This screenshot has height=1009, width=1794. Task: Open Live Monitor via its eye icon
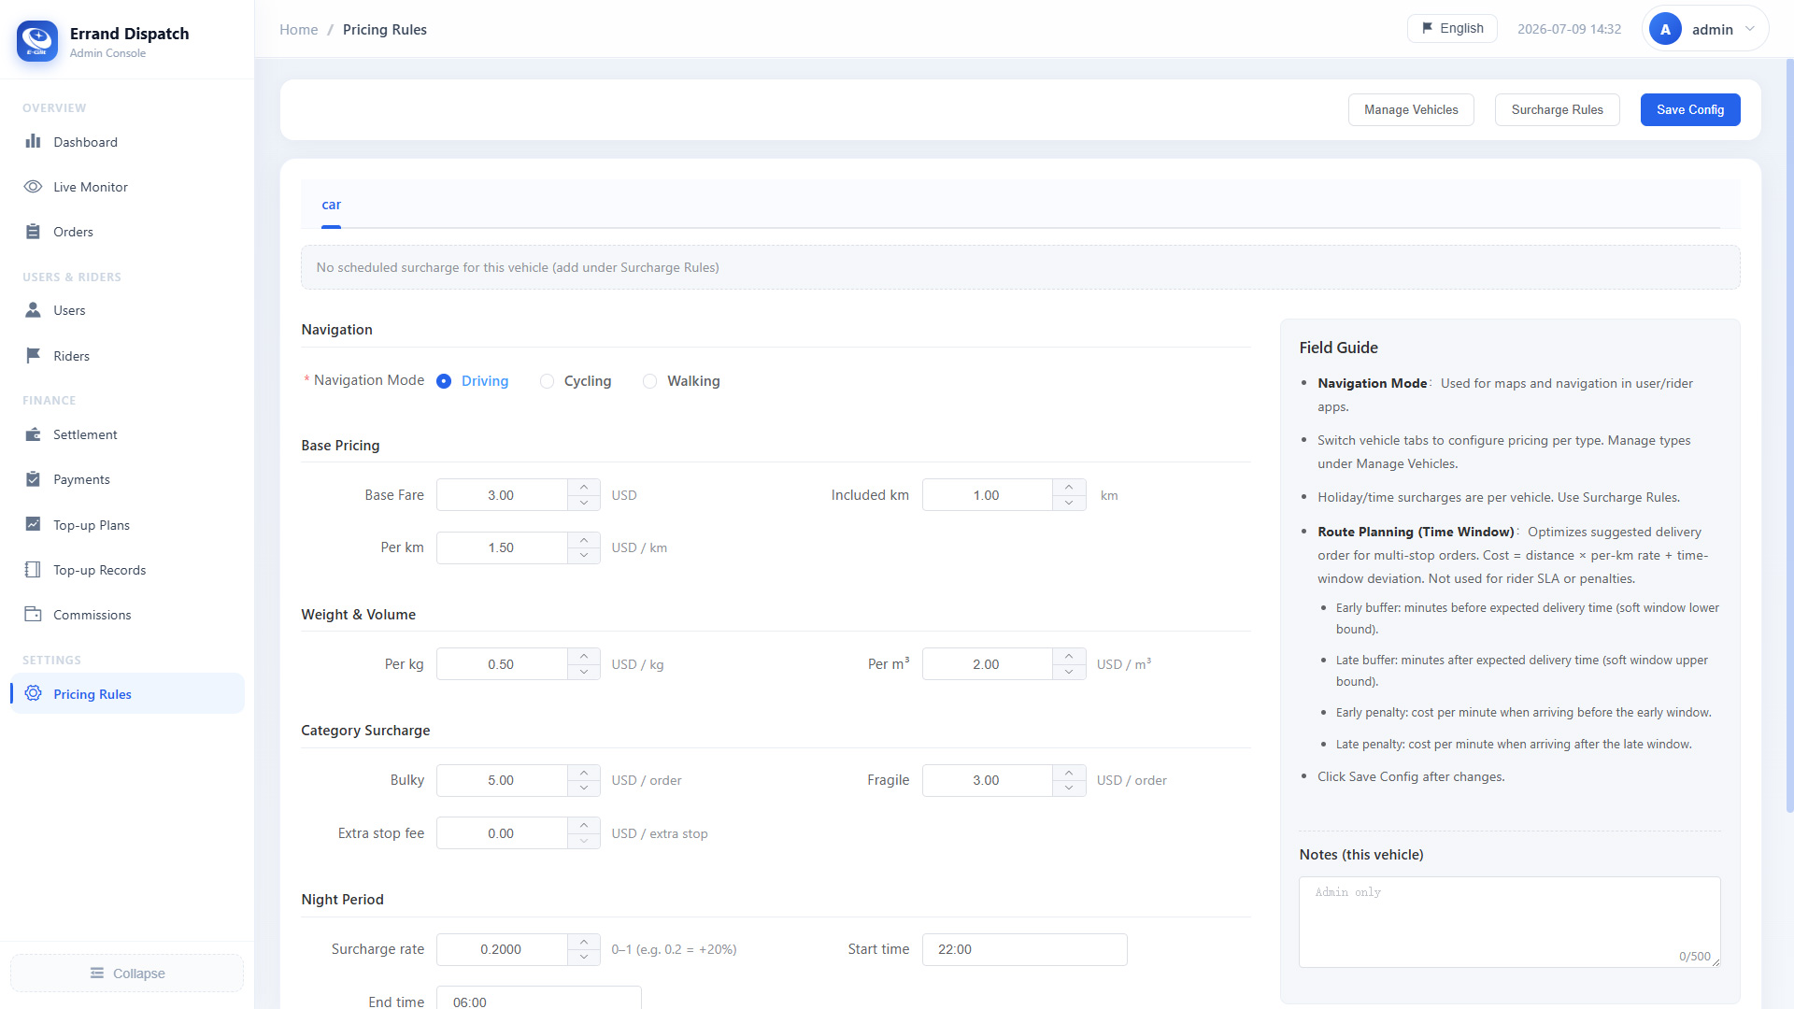point(34,187)
